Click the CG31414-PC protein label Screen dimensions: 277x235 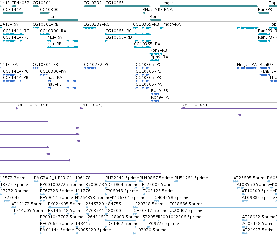pyautogui.click(x=16, y=71)
